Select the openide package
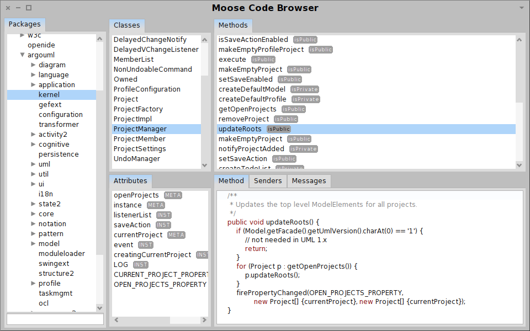The width and height of the screenshot is (530, 331). pos(41,45)
